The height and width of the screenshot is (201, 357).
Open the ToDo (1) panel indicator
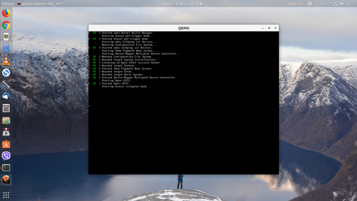[x=295, y=3]
